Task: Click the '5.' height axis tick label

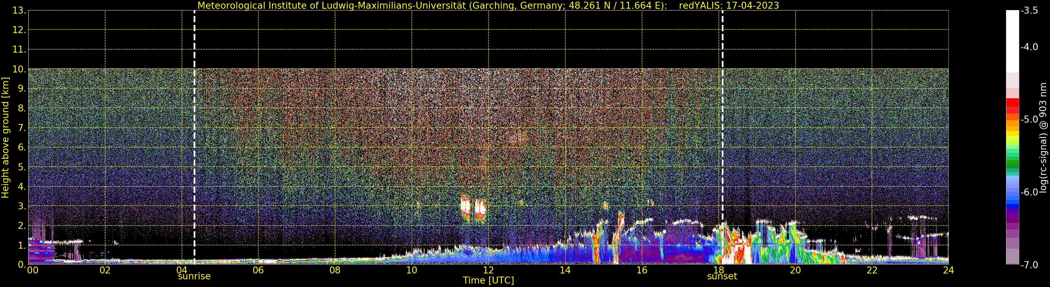Action: coord(22,167)
